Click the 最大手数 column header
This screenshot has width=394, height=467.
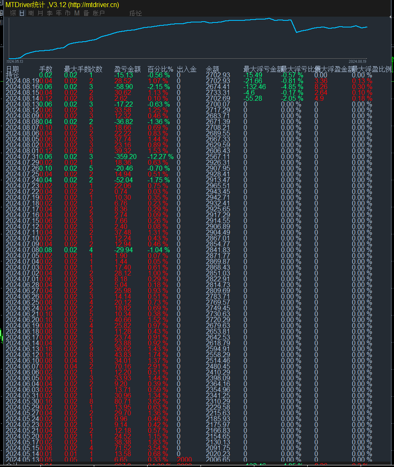click(77, 70)
